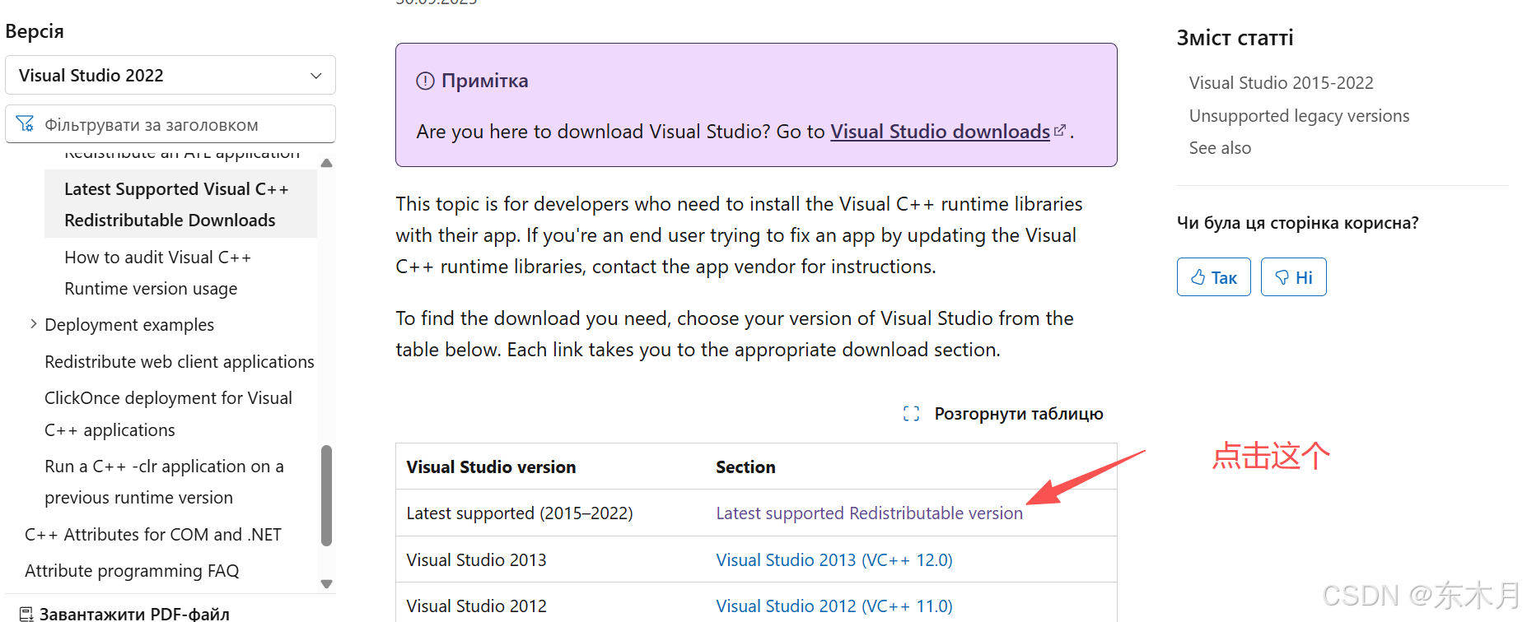Click the filter by title input field
The width and height of the screenshot is (1527, 622).
click(170, 124)
